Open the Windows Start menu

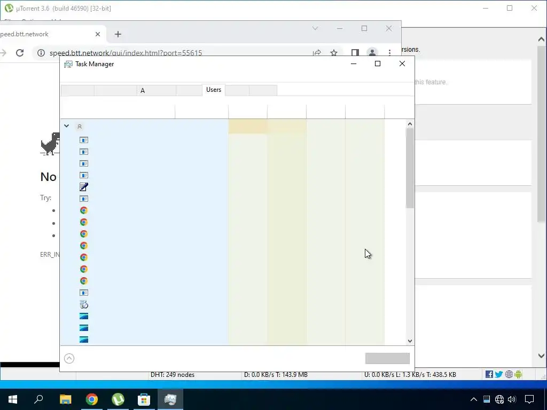(x=13, y=399)
